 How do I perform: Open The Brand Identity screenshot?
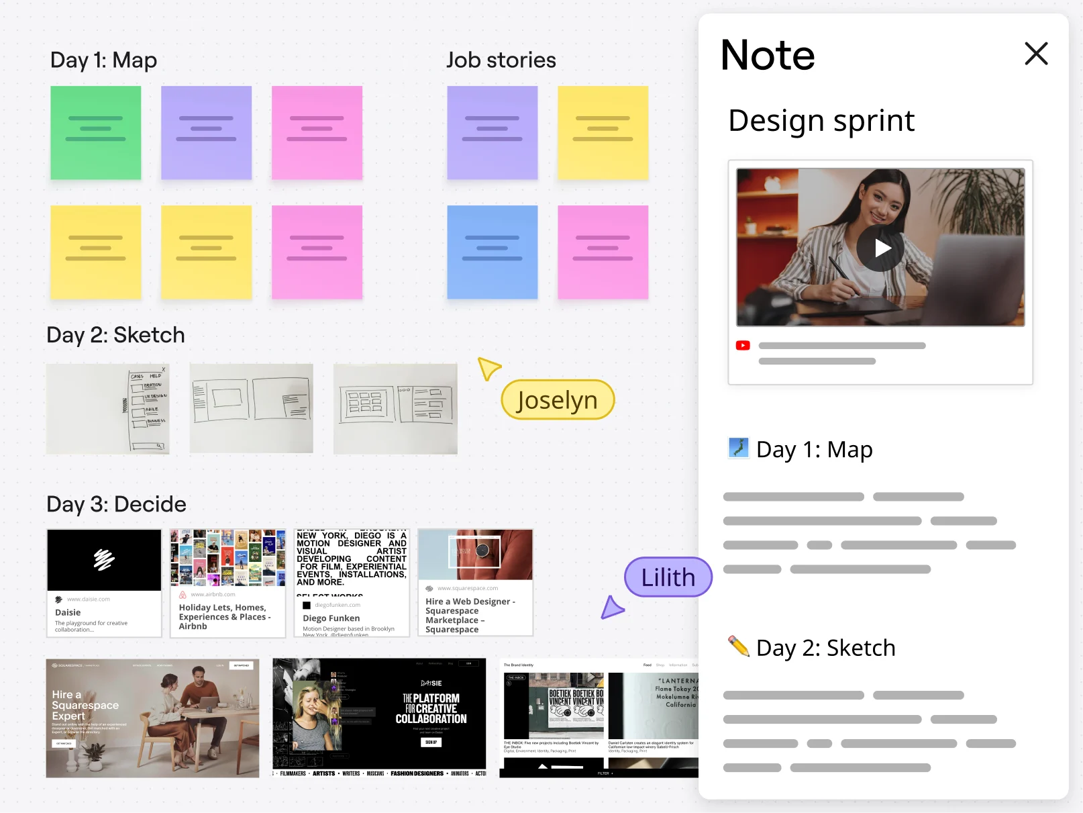(x=599, y=718)
